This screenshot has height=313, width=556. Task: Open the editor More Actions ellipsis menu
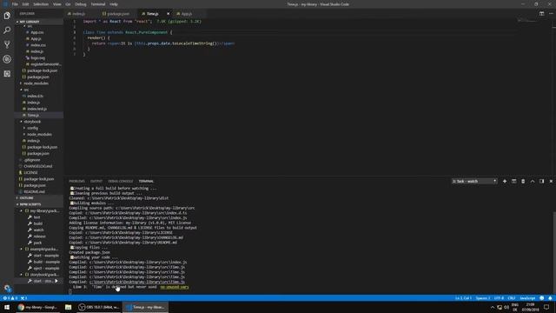[551, 14]
